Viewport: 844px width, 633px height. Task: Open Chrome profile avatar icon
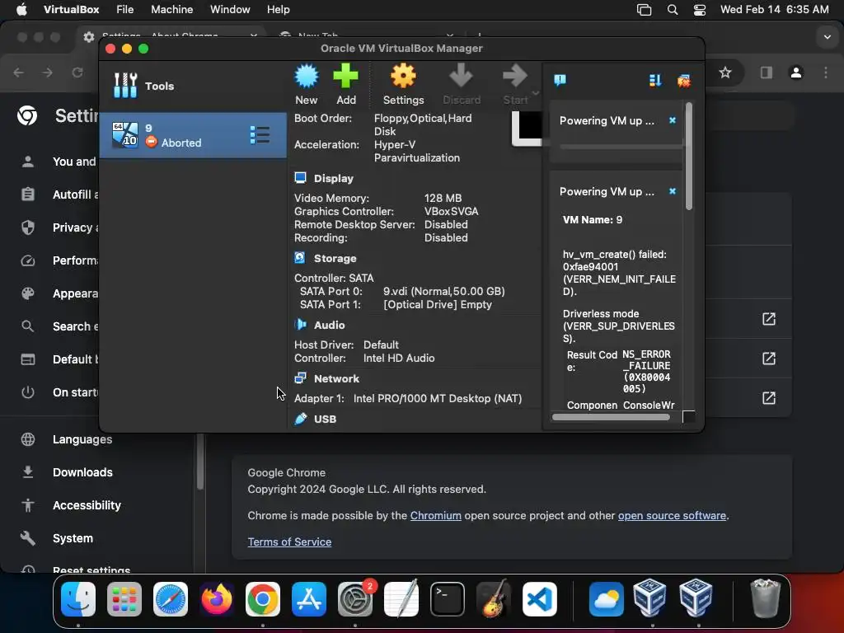796,73
